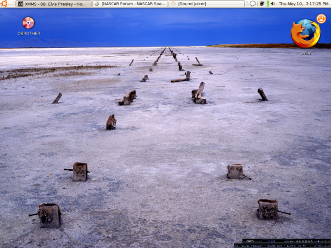Close the XMMS playlist window
Screen dimensions: 331x248
329,246
